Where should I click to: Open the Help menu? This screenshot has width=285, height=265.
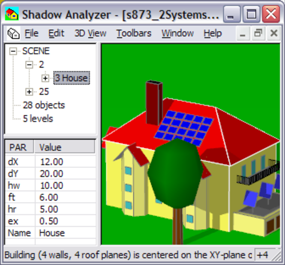213,33
